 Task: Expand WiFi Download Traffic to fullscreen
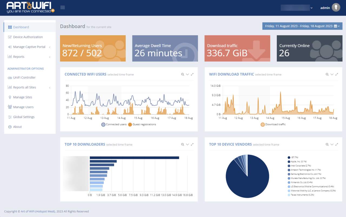click(337, 74)
